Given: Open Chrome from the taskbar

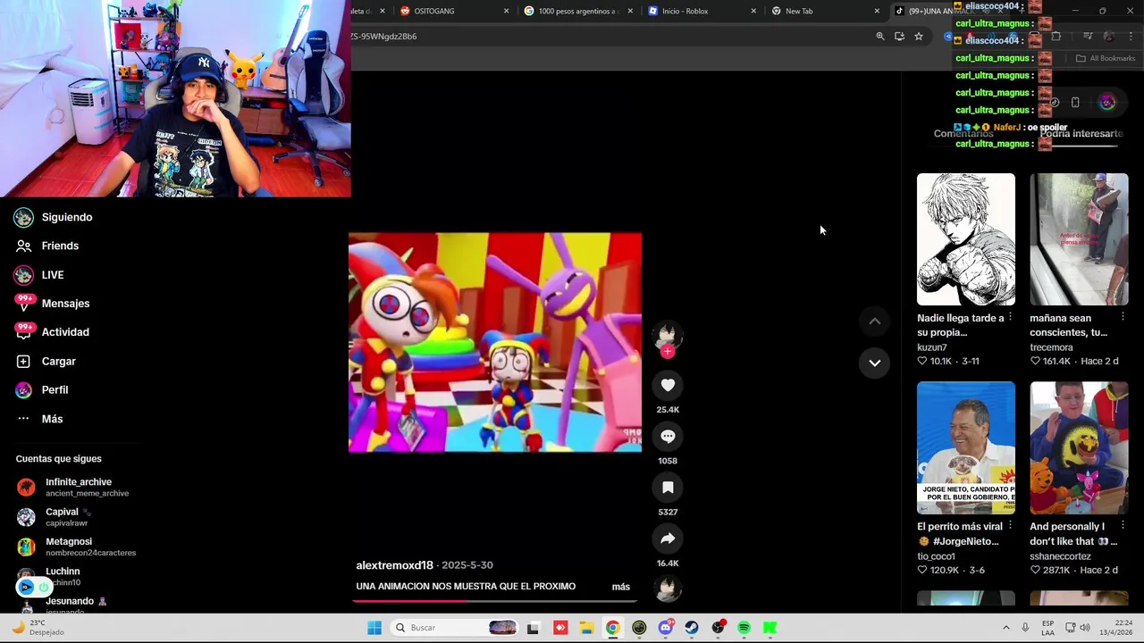Looking at the screenshot, I should (x=612, y=628).
